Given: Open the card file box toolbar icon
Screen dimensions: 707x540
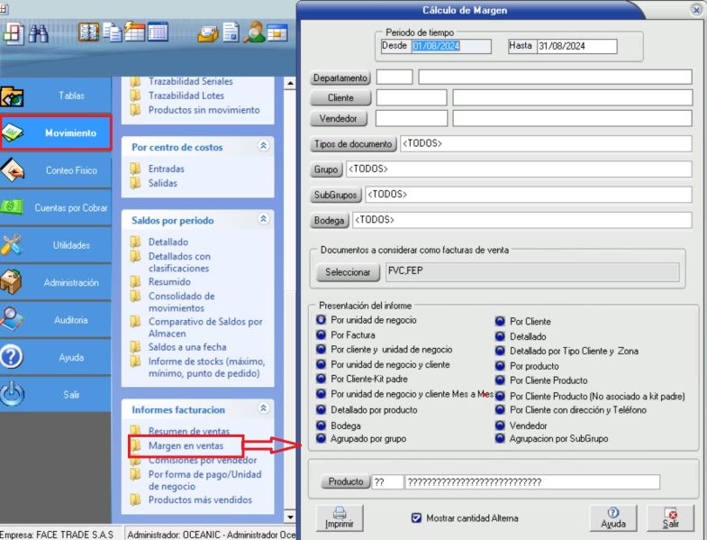Looking at the screenshot, I should (x=208, y=33).
